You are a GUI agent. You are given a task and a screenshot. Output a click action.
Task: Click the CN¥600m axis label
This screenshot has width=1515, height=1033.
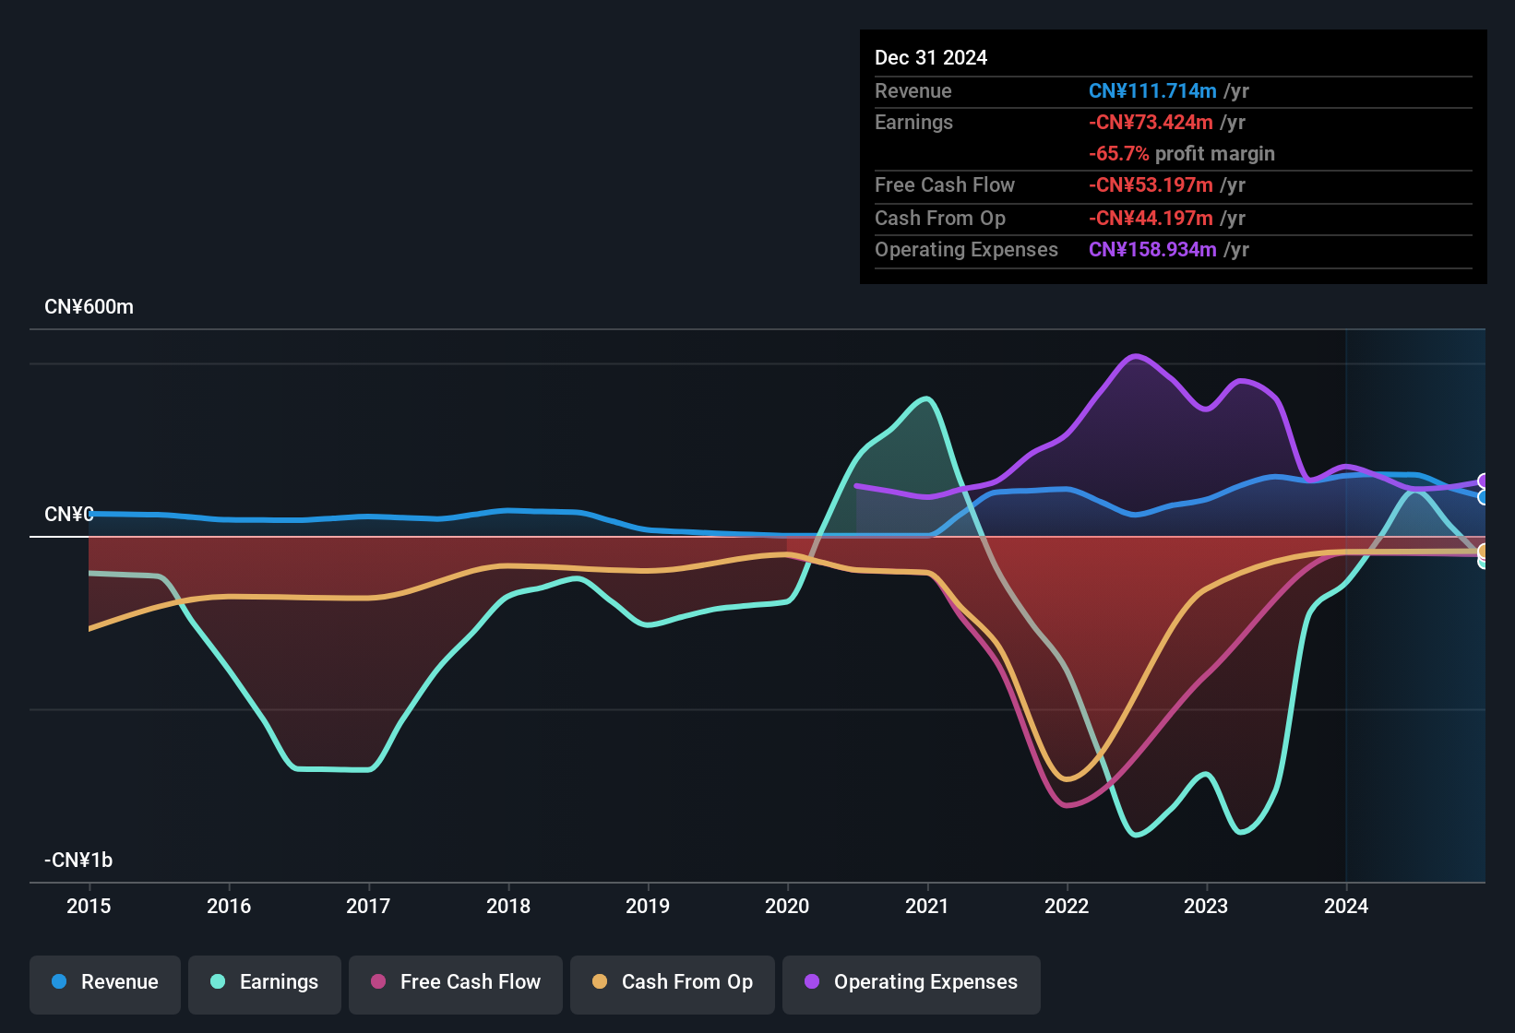pos(89,306)
